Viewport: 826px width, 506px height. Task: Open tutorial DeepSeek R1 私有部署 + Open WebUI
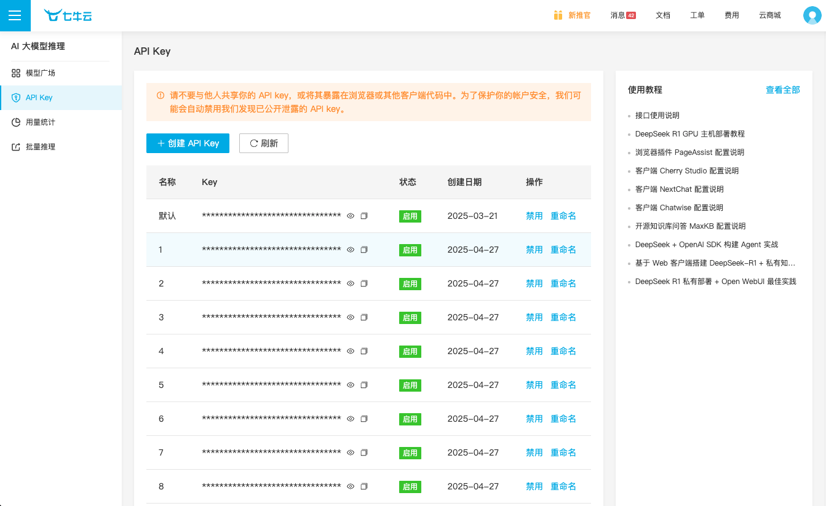tap(716, 282)
